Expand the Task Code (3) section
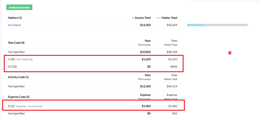Viewport: 261px width, 118px height. (x=16, y=43)
